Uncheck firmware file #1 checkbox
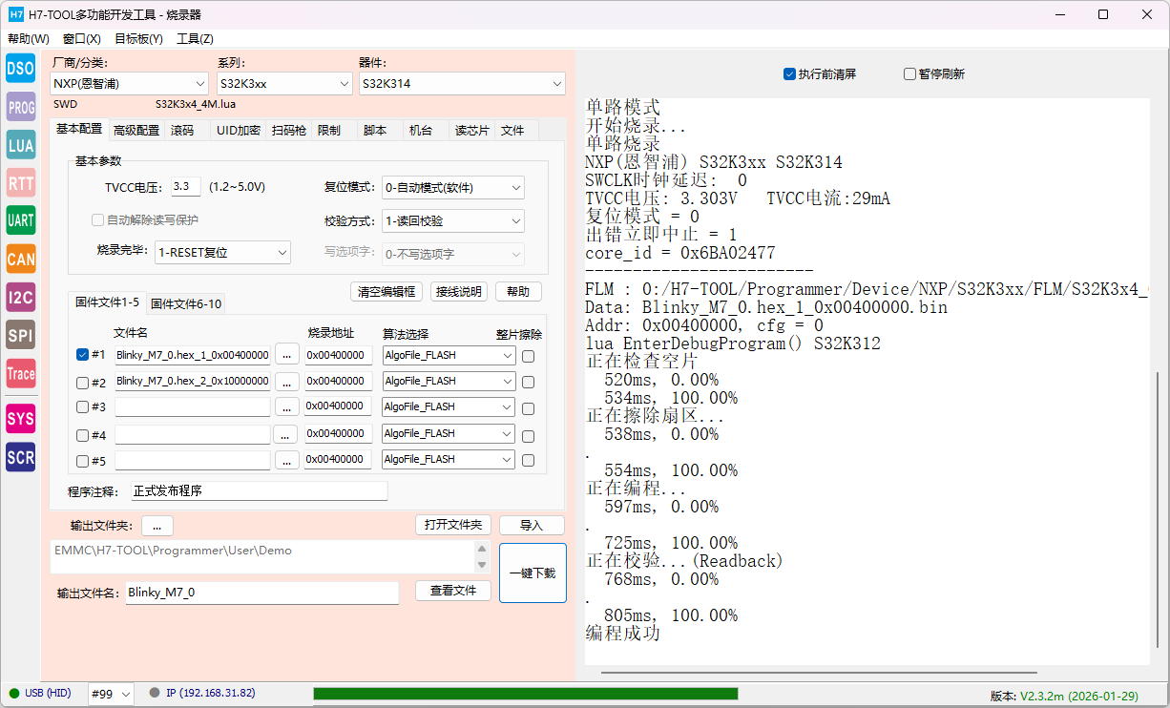This screenshot has width=1170, height=708. 83,355
